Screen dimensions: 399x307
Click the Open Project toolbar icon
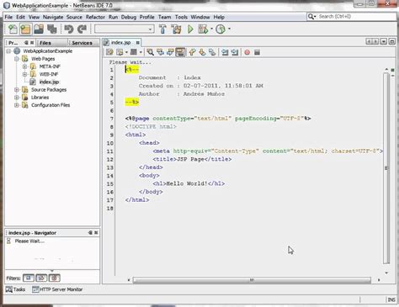pyautogui.click(x=39, y=29)
